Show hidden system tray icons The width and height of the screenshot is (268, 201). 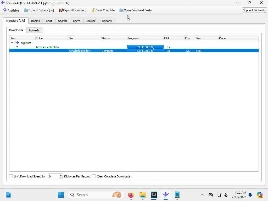coord(202,195)
